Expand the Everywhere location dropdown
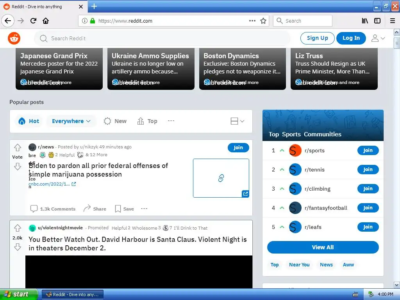The width and height of the screenshot is (400, 300). (71, 121)
